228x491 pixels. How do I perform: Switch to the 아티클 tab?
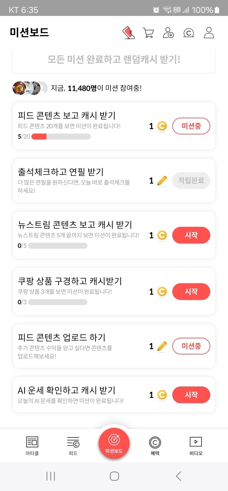click(32, 445)
